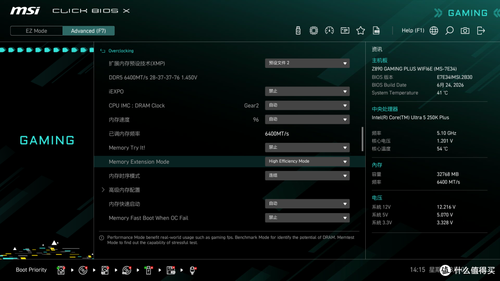Click the exit arrow icon

pos(481,31)
